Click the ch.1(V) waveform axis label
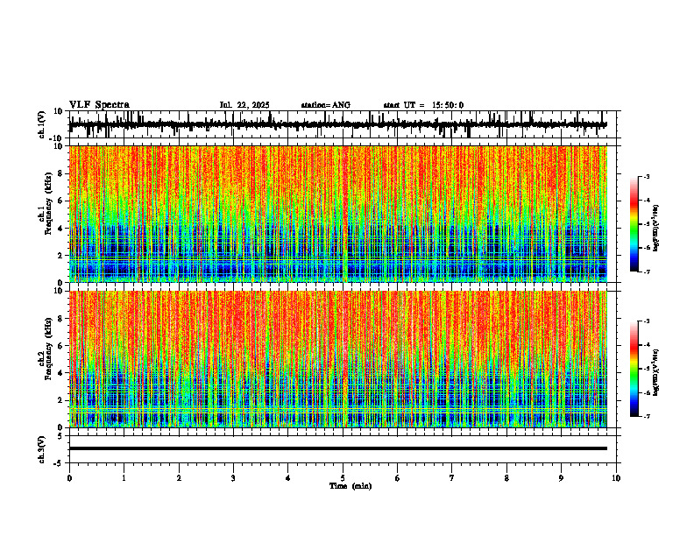 click(x=42, y=124)
